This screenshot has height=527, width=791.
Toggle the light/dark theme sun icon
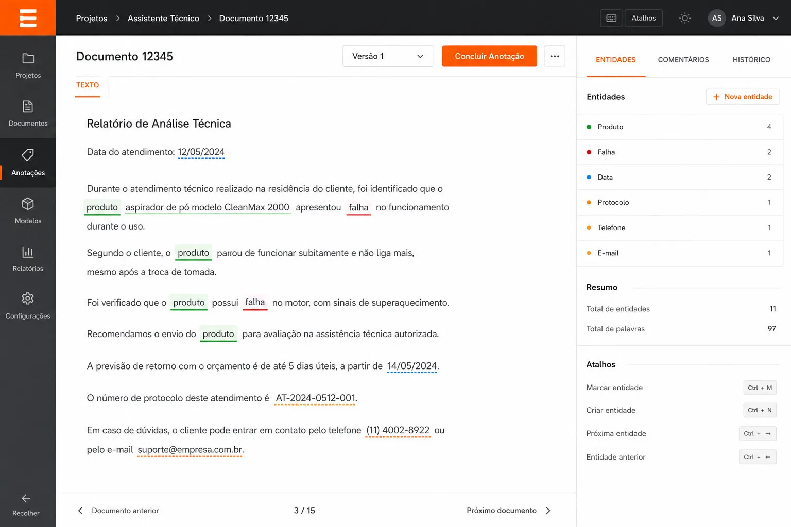coord(684,18)
